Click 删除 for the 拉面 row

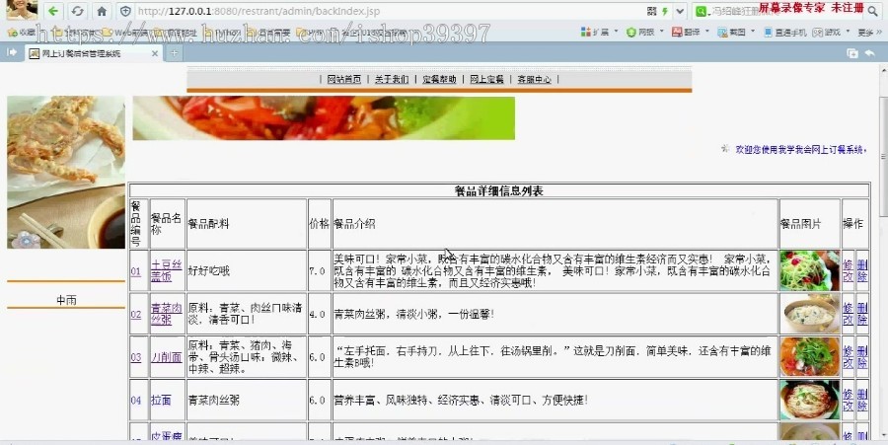(x=862, y=400)
